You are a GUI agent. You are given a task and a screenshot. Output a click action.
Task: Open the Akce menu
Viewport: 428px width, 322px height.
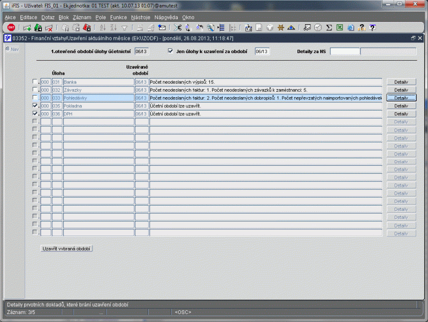[x=10, y=18]
